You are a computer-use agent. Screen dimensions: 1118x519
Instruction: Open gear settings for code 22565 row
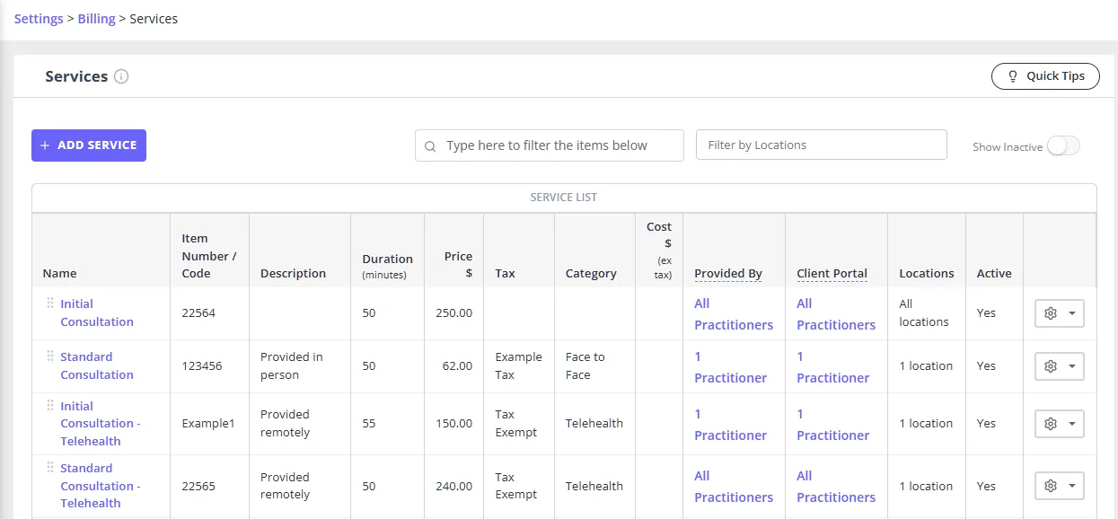pos(1060,486)
